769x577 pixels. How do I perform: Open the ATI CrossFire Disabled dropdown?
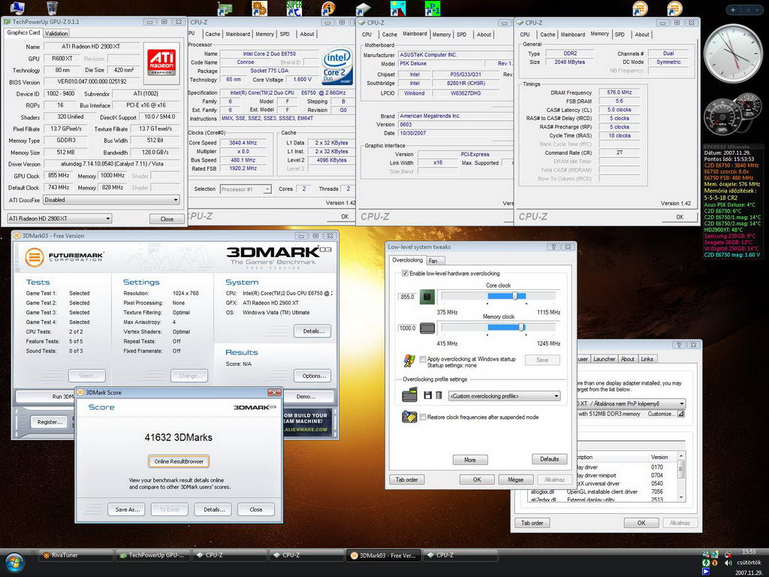(x=111, y=200)
